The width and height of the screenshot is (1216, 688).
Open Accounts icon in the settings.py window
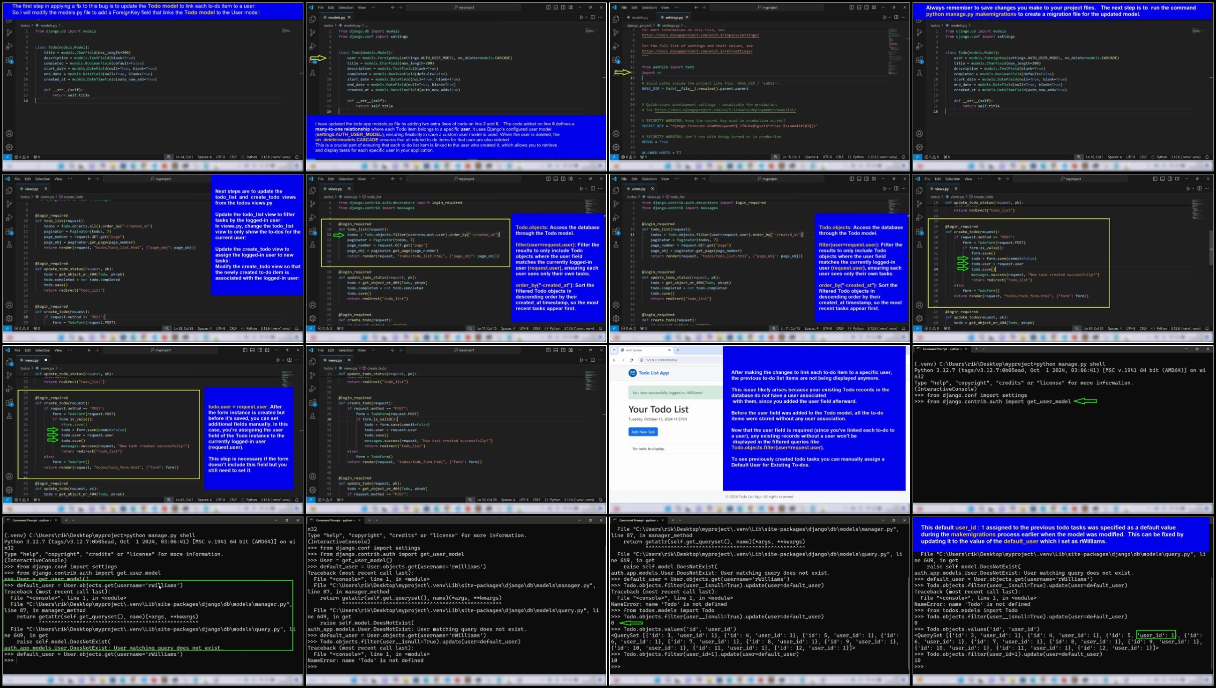(616, 134)
